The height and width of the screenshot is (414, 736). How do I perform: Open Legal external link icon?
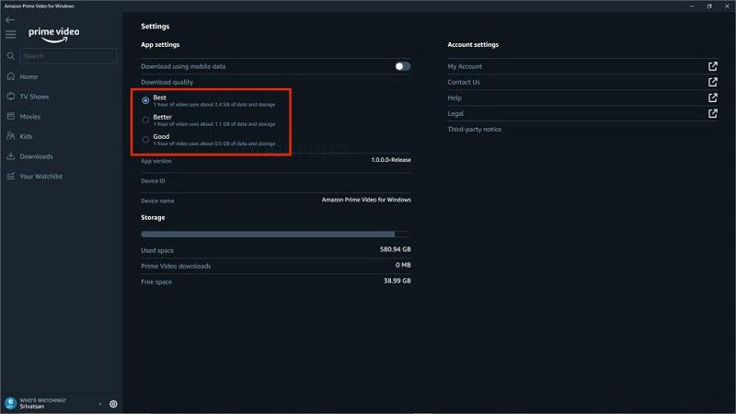pos(712,113)
